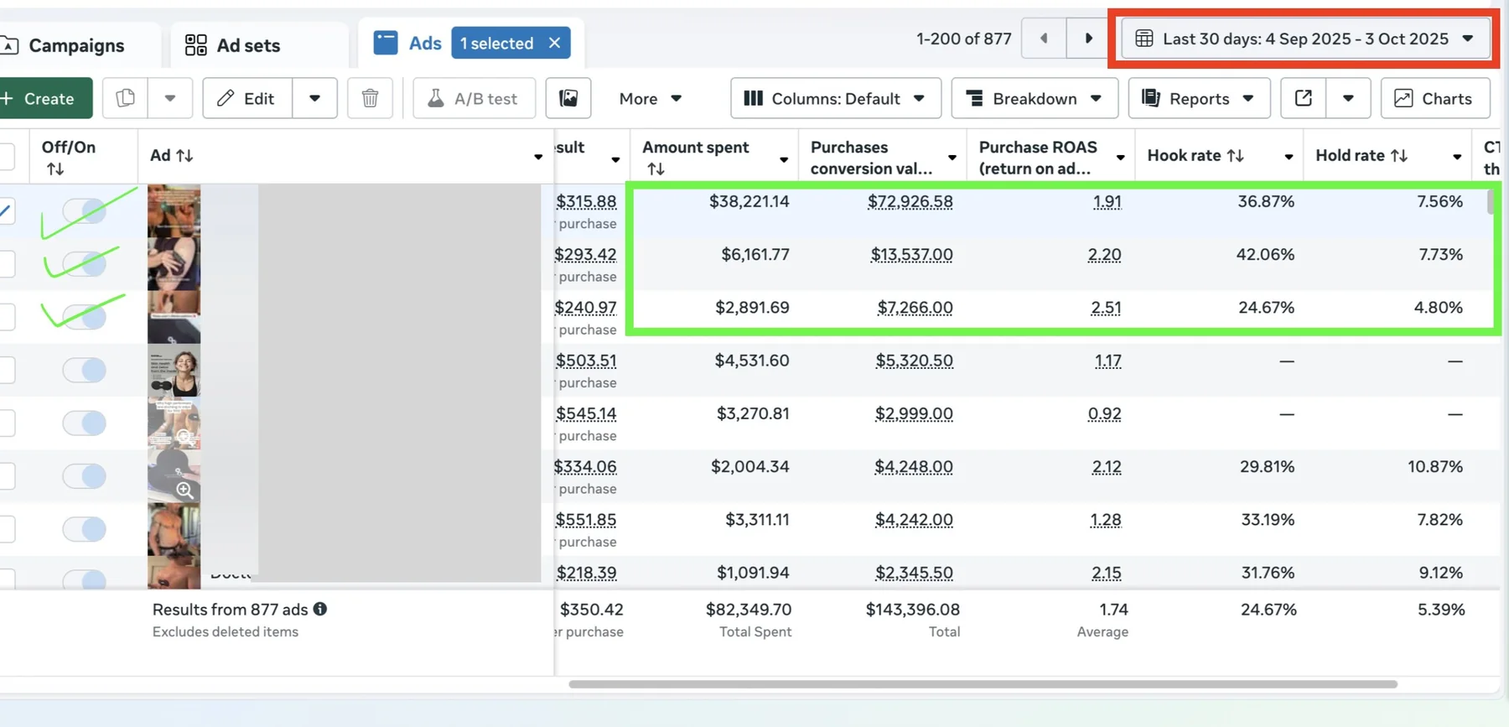
Task: Start an A/B test
Action: point(474,98)
